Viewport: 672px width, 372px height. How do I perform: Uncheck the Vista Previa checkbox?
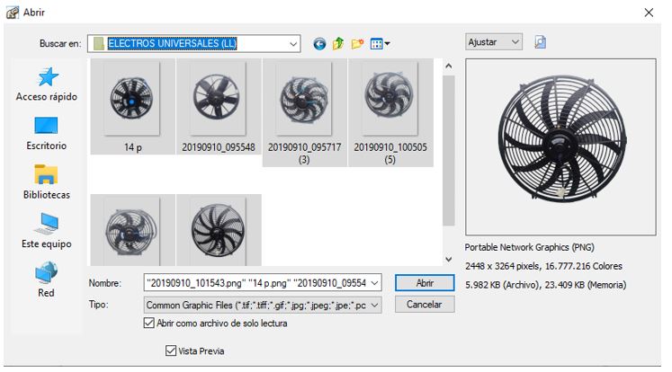tap(158, 350)
